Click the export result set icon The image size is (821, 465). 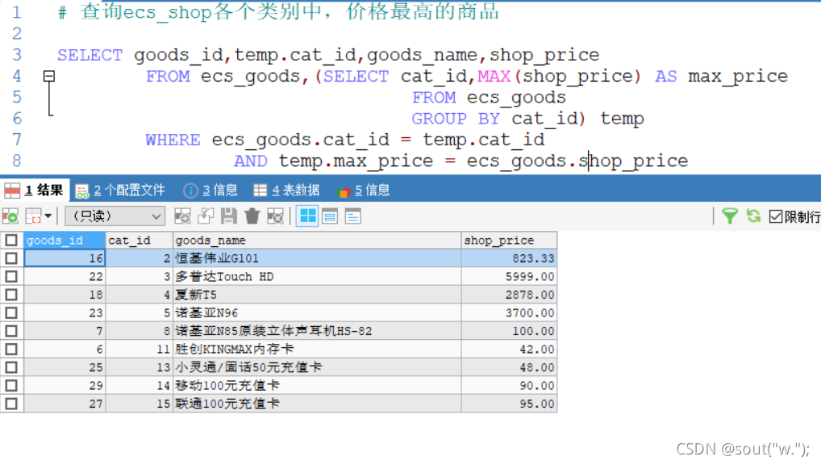[10, 216]
